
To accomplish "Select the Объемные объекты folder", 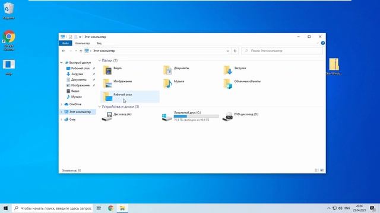I will click(x=242, y=83).
